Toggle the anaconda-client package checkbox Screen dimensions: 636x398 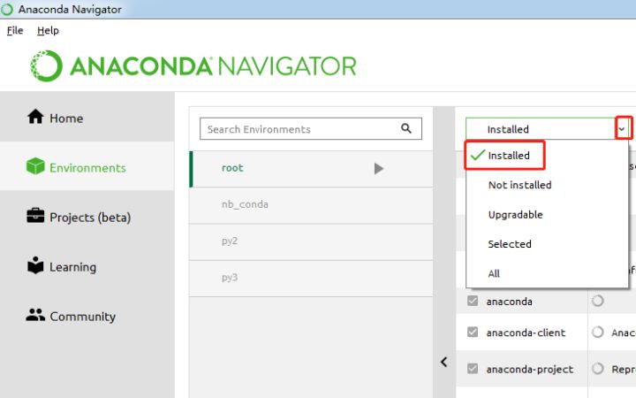(472, 332)
